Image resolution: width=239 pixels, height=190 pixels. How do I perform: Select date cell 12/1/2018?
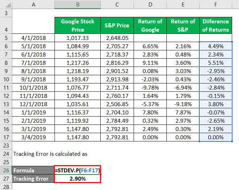coord(33,104)
